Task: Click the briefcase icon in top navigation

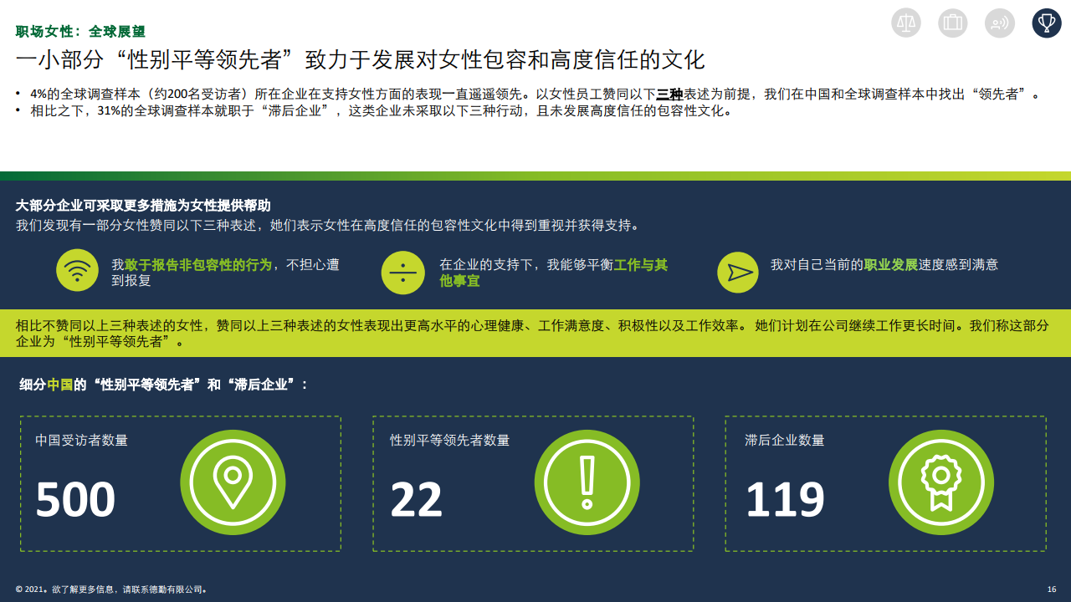Action: [952, 23]
